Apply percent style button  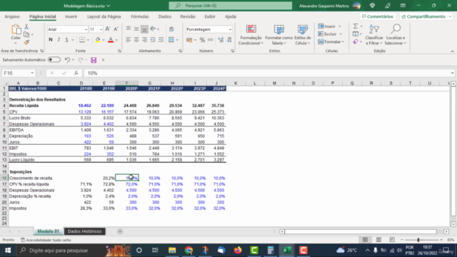click(202, 40)
